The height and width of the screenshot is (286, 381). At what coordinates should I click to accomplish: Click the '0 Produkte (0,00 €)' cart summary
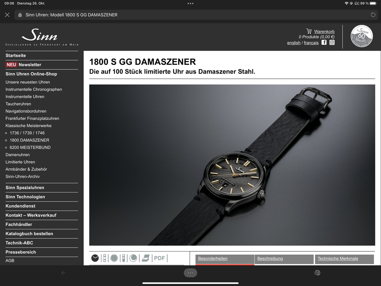coord(317,37)
